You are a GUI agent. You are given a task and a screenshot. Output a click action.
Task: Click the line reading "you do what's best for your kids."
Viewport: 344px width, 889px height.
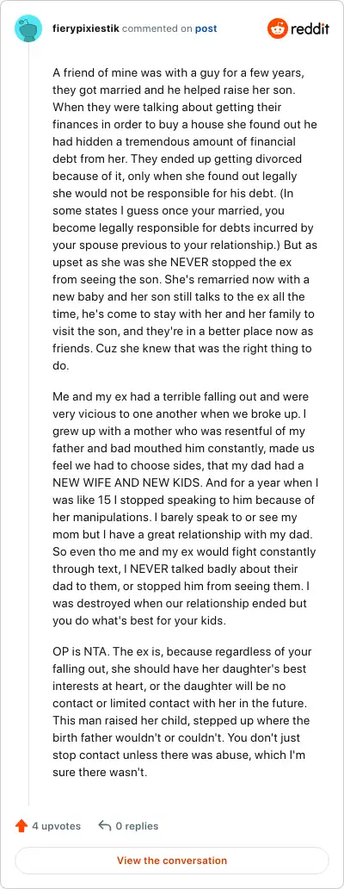[x=139, y=621]
